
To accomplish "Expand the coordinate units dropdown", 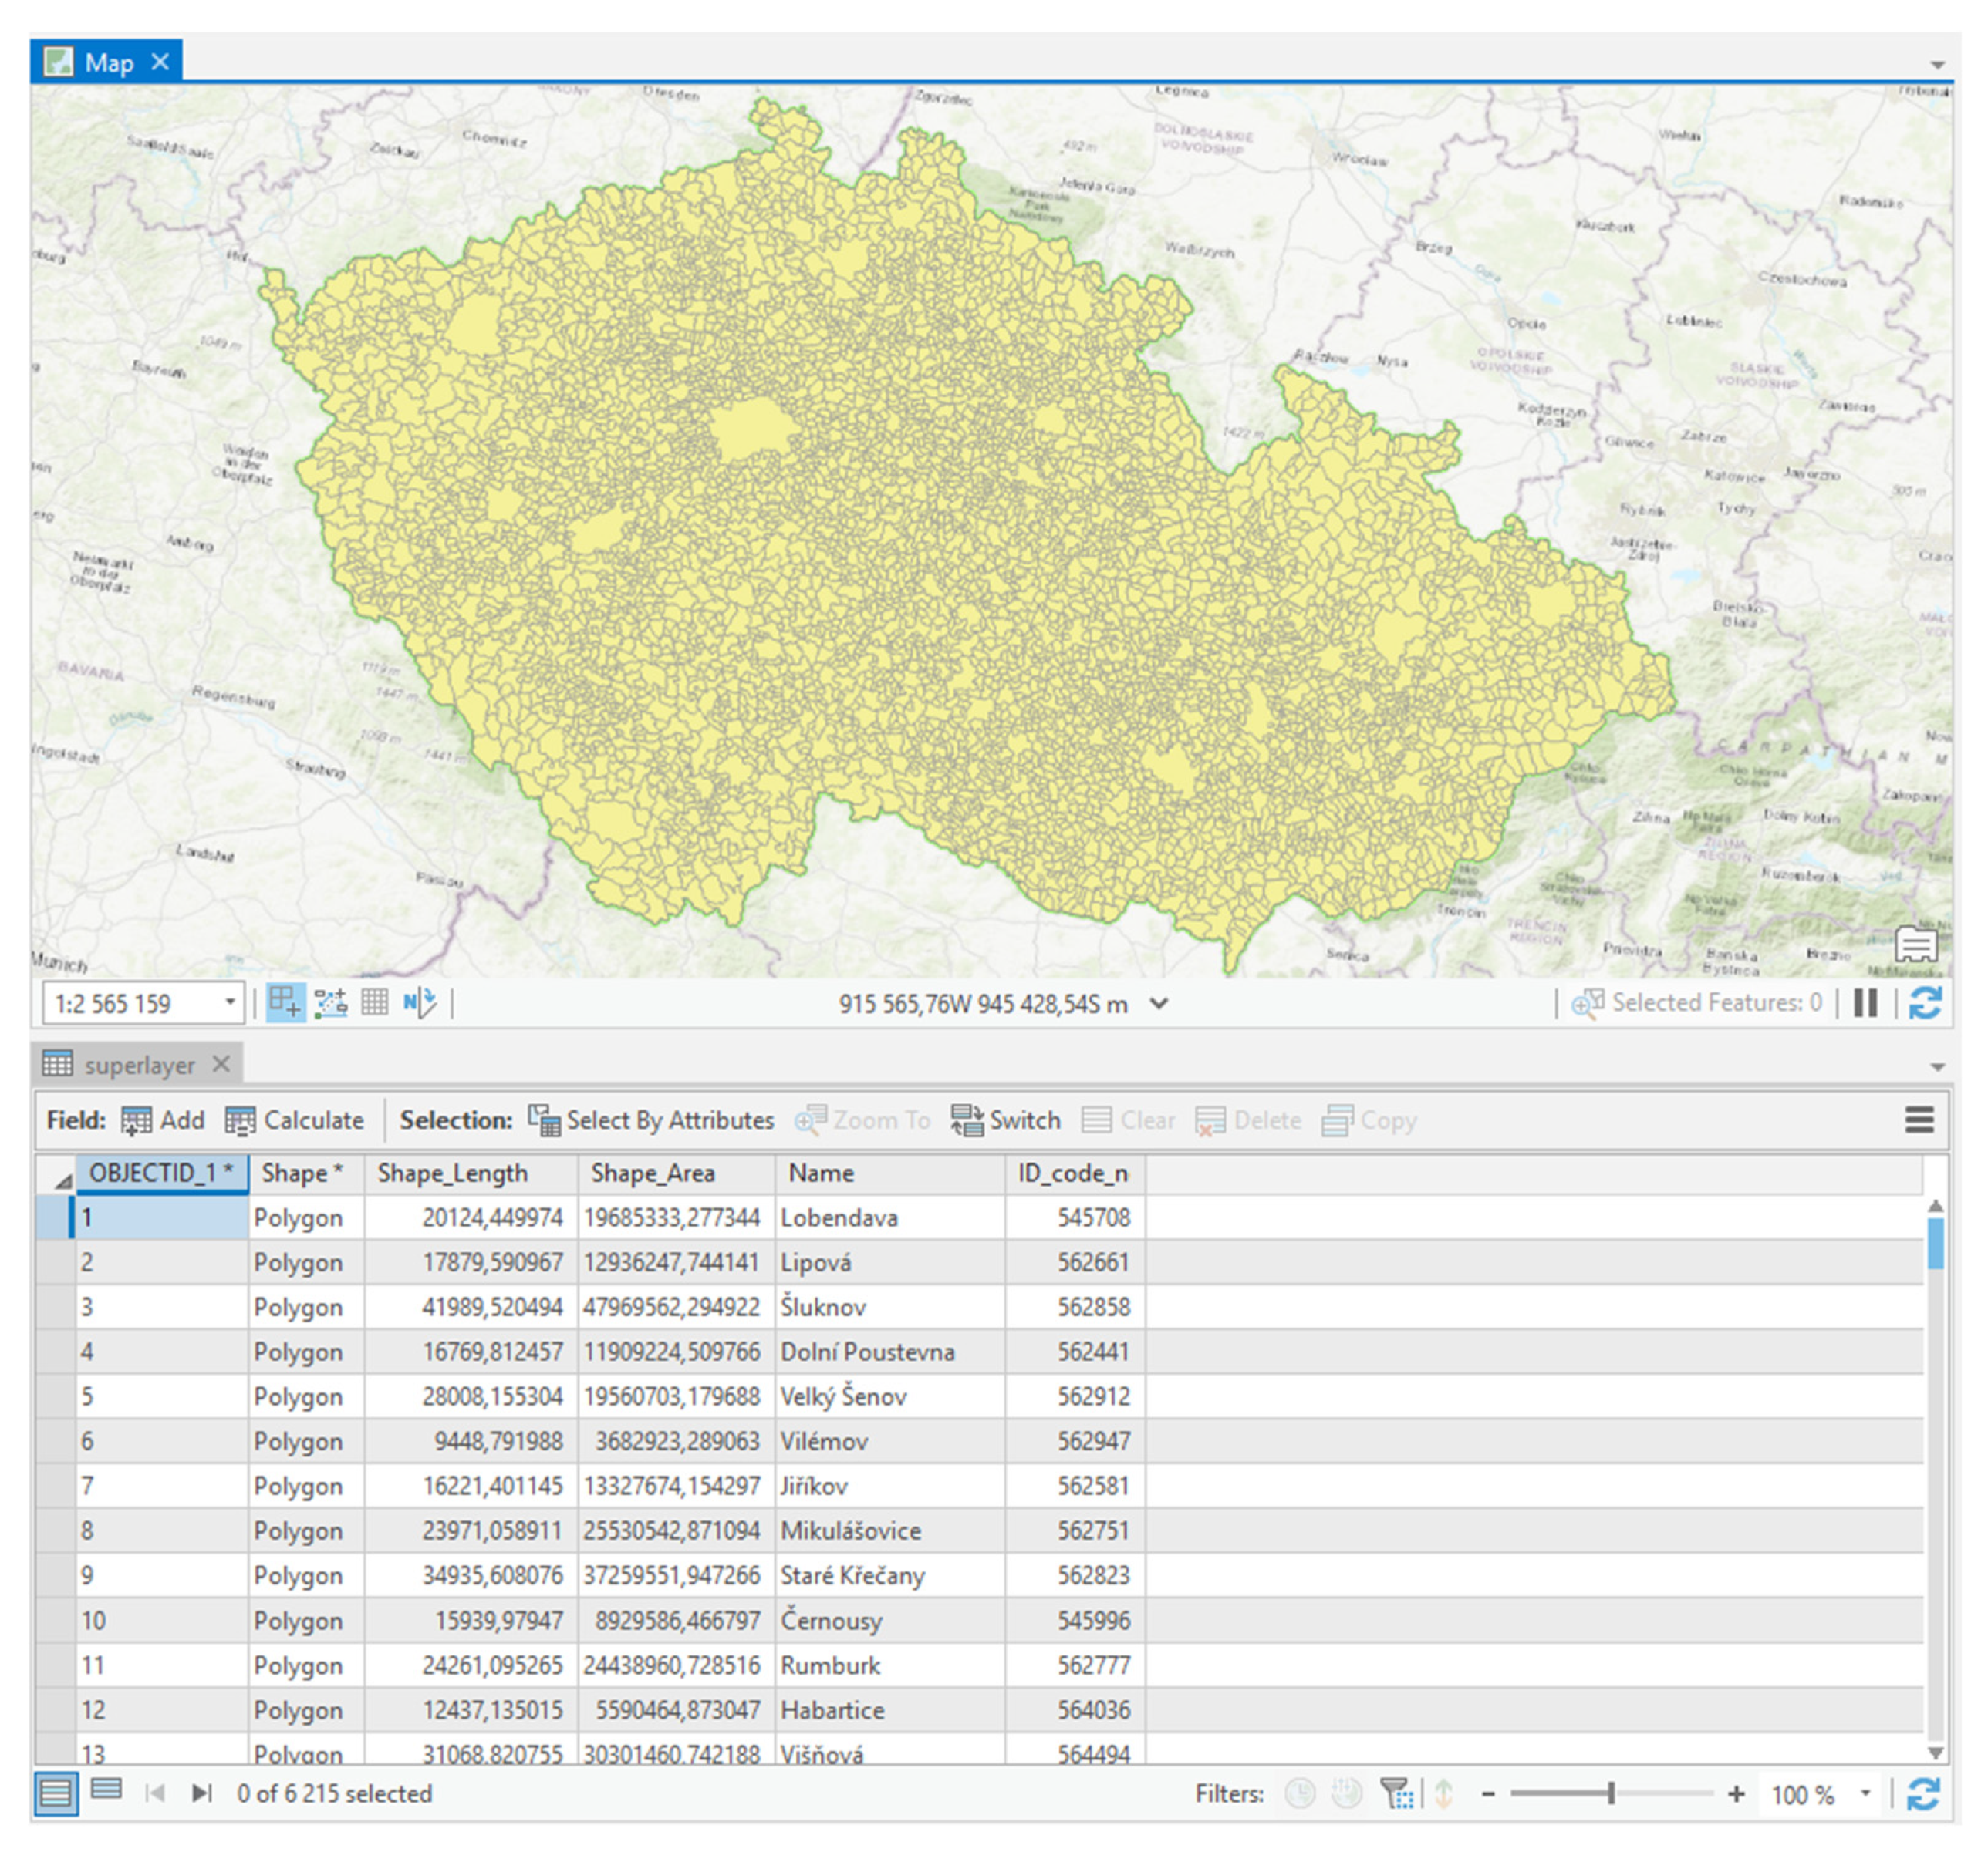I will click(1160, 1005).
